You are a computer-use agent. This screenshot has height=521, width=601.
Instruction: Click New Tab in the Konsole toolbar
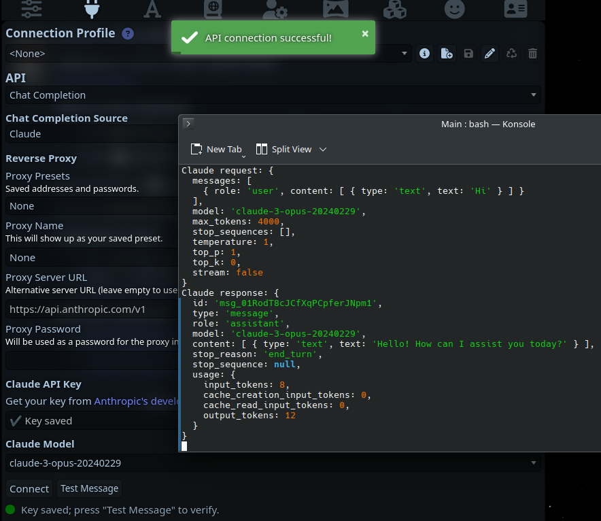[x=216, y=149]
